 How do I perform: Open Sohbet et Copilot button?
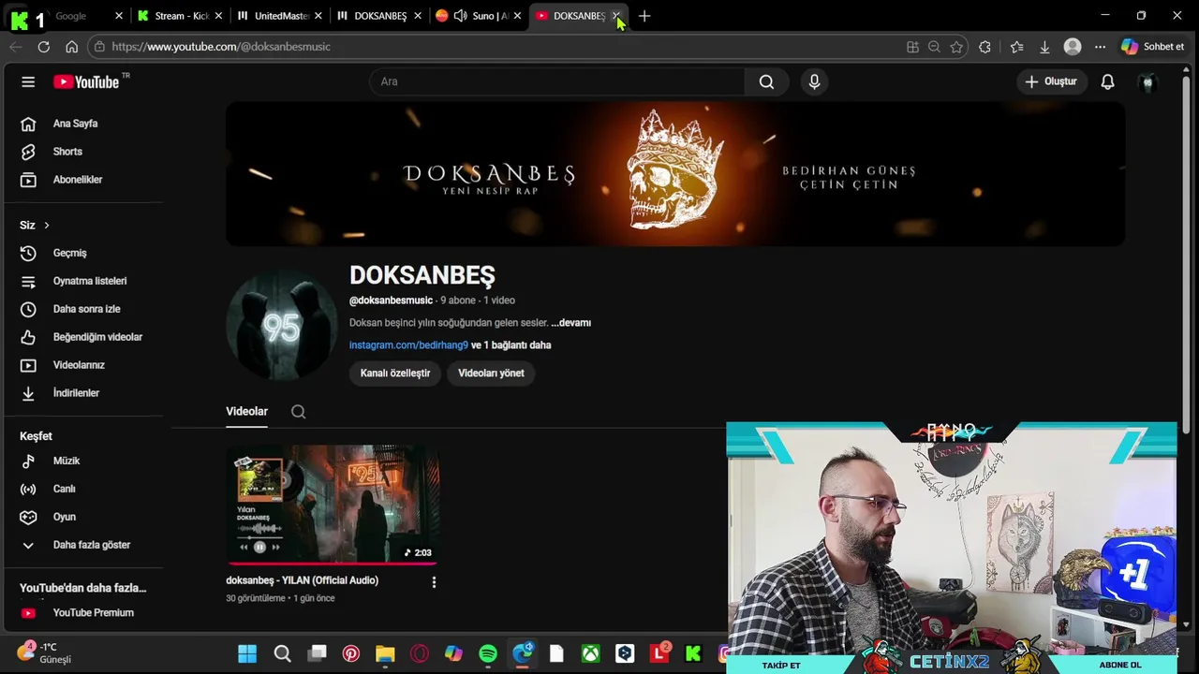(1153, 47)
